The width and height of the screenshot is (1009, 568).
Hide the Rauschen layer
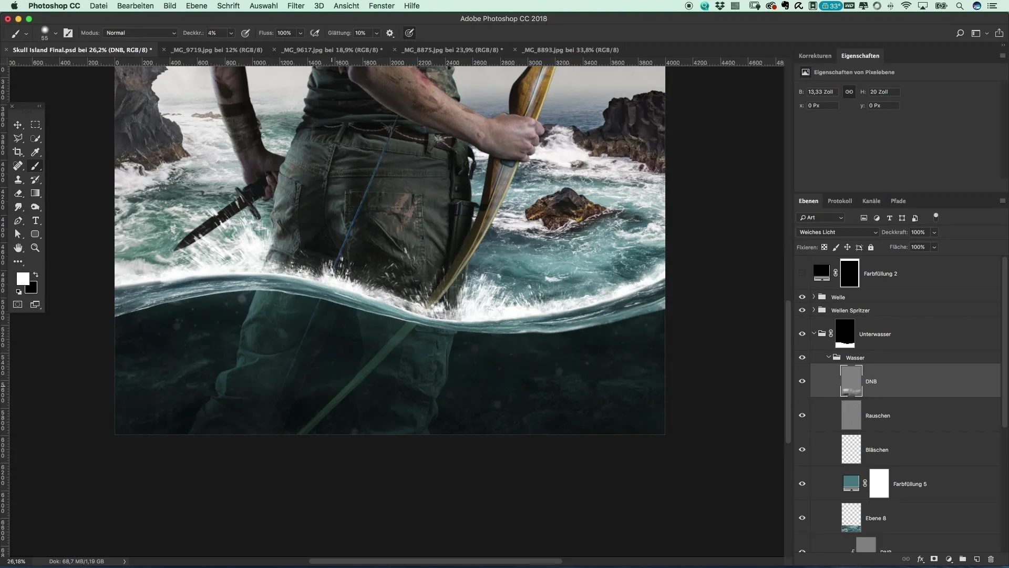[802, 415]
